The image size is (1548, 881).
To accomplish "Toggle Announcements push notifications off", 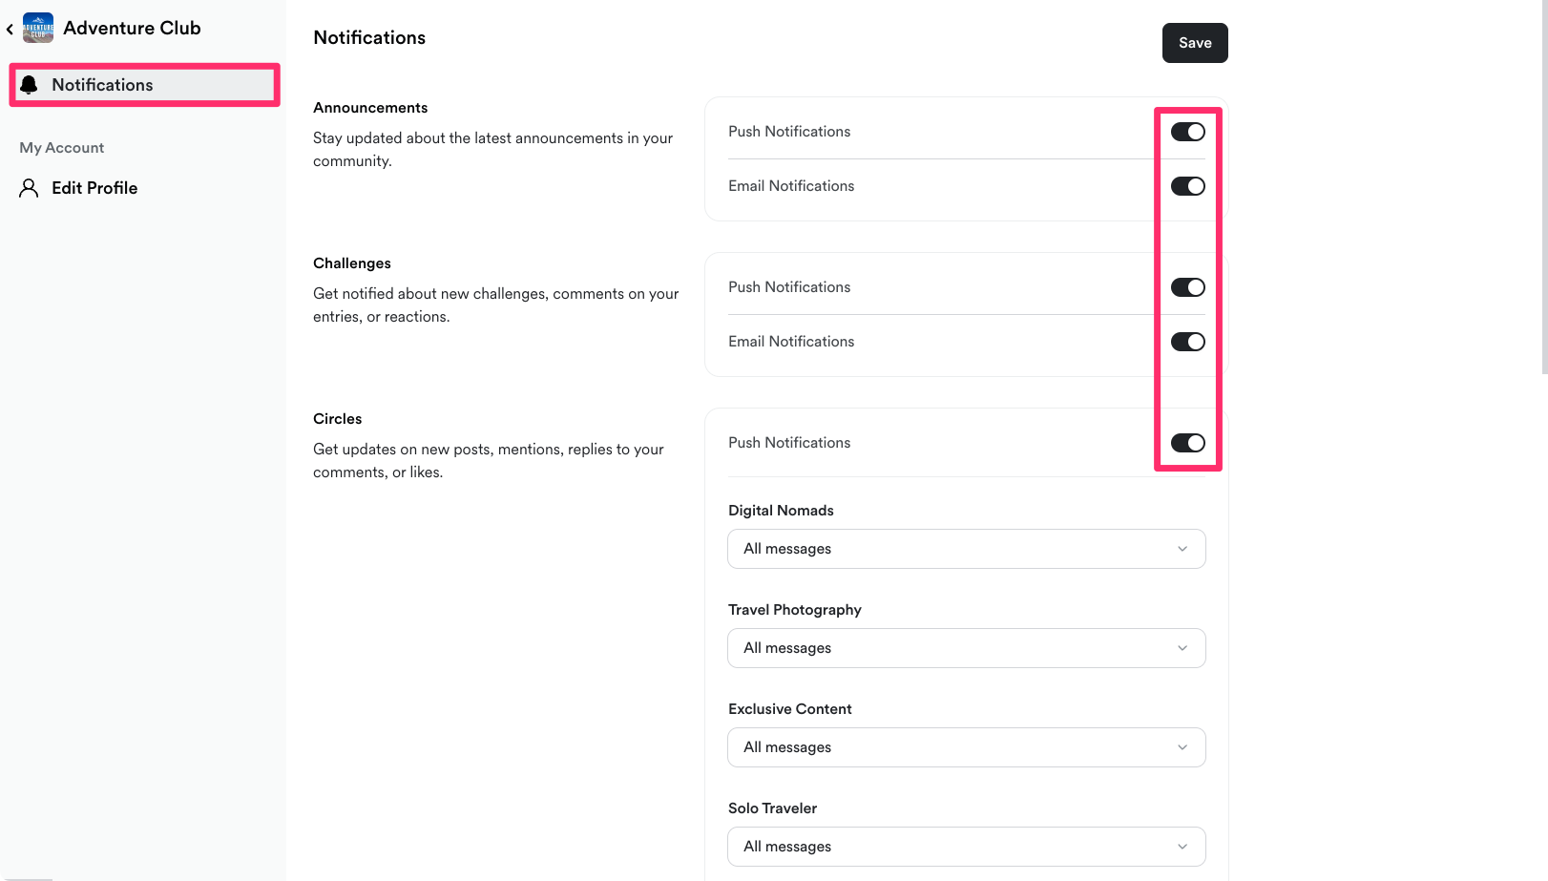I will 1188,132.
